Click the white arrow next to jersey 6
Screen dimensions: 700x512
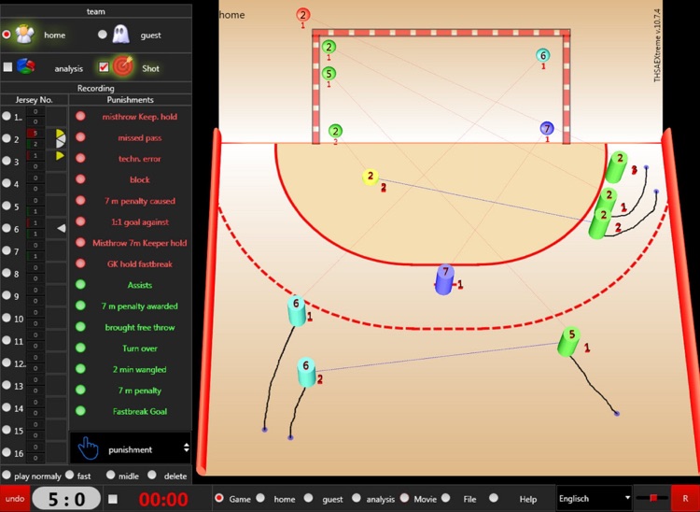[x=62, y=228]
